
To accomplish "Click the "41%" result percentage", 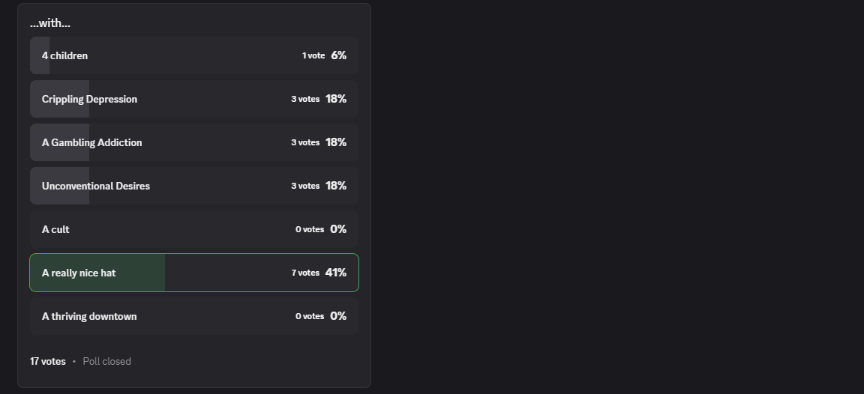I will [x=336, y=273].
